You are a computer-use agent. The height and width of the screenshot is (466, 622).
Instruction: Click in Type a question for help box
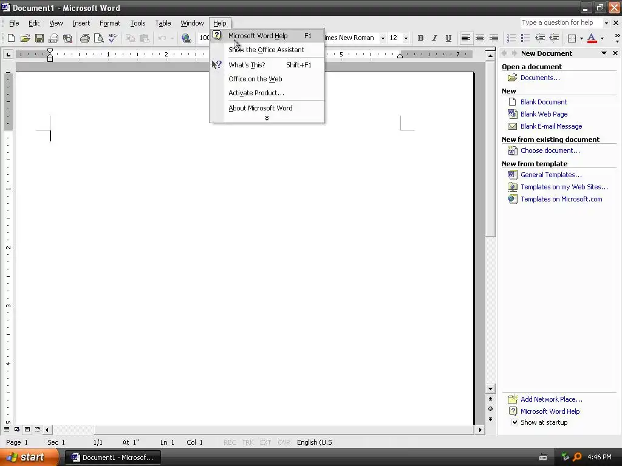[x=561, y=23]
